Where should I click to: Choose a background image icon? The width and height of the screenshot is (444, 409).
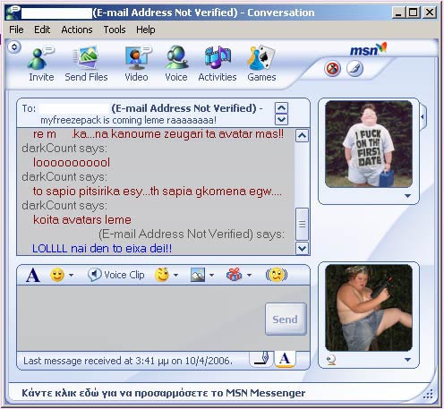click(x=198, y=275)
